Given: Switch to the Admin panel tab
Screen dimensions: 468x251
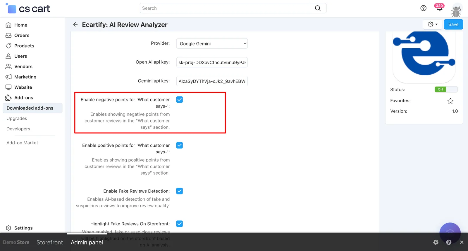Looking at the screenshot, I should point(87,242).
